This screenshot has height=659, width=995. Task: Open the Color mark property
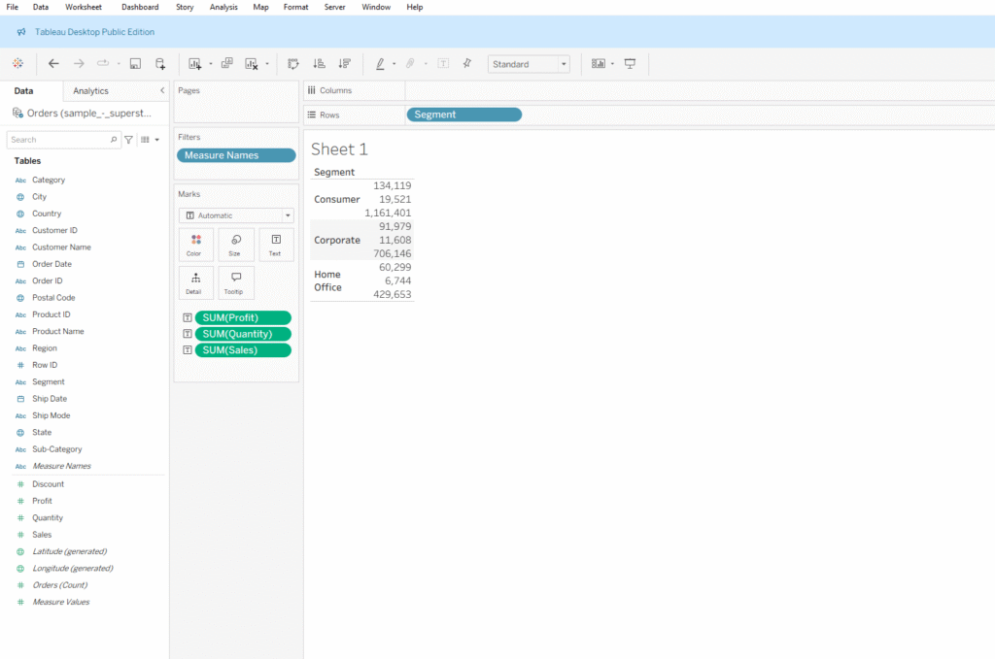195,245
